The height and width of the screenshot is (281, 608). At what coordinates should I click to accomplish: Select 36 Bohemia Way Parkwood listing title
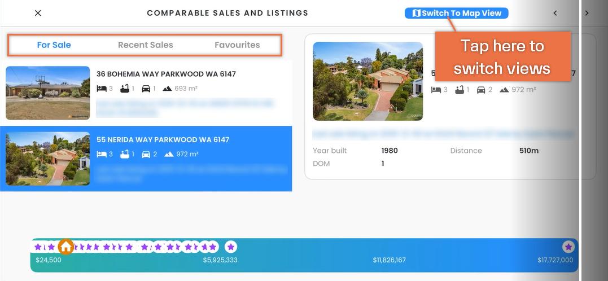point(166,74)
